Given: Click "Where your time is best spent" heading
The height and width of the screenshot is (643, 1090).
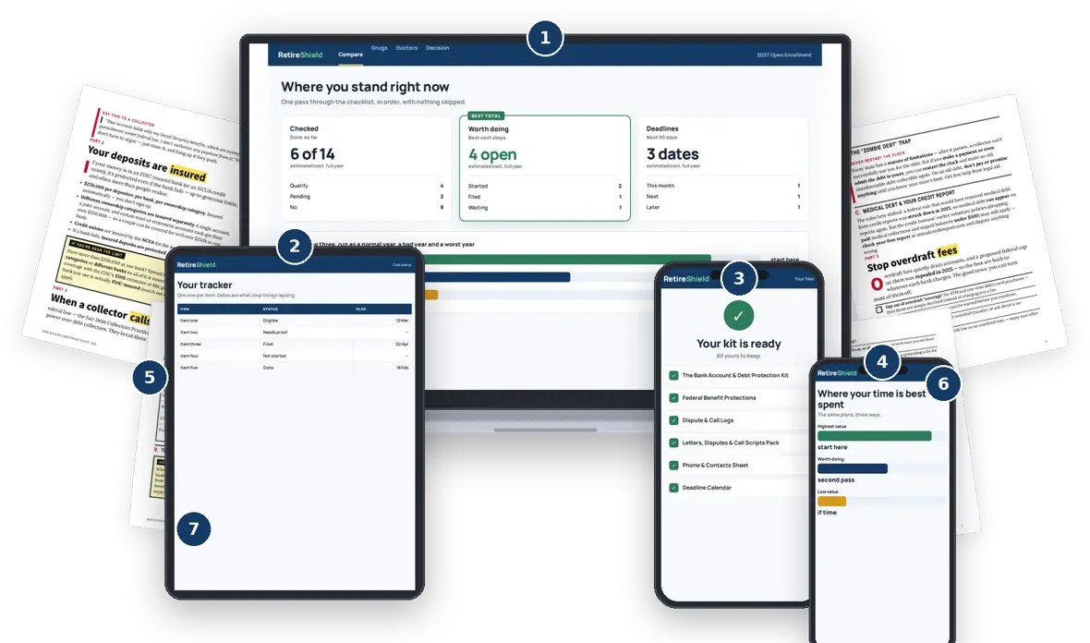Looking at the screenshot, I should [x=872, y=399].
